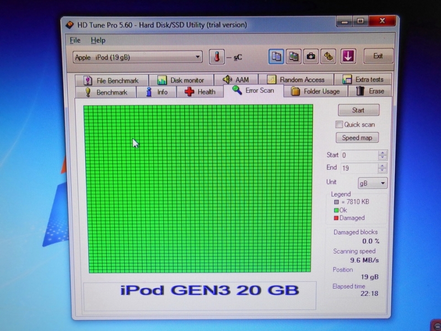Open the Health tab with red cross

pos(200,92)
